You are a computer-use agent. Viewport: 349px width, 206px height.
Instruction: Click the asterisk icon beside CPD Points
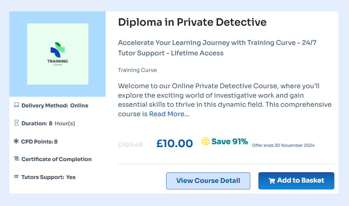[16, 141]
